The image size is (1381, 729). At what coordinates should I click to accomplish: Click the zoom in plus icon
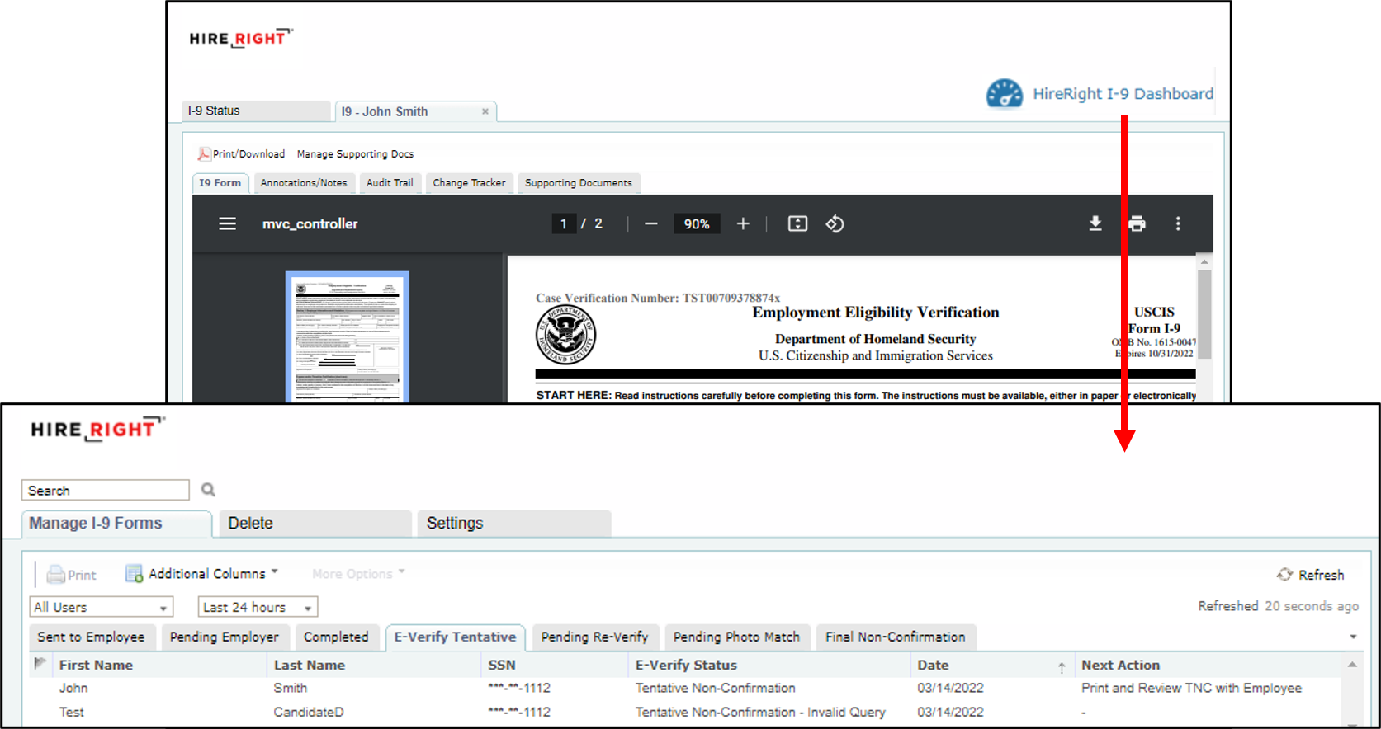(x=743, y=223)
